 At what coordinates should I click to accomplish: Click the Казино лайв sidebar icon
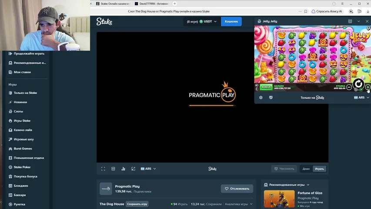[10, 130]
